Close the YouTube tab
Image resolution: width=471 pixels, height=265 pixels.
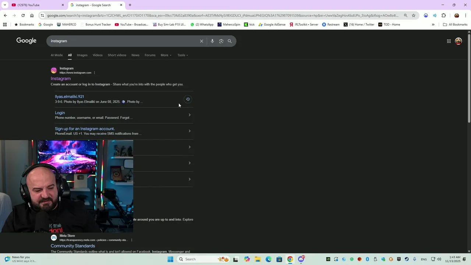click(x=63, y=5)
